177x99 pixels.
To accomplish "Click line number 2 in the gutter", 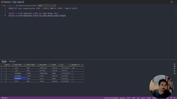I will [x=5, y=11].
